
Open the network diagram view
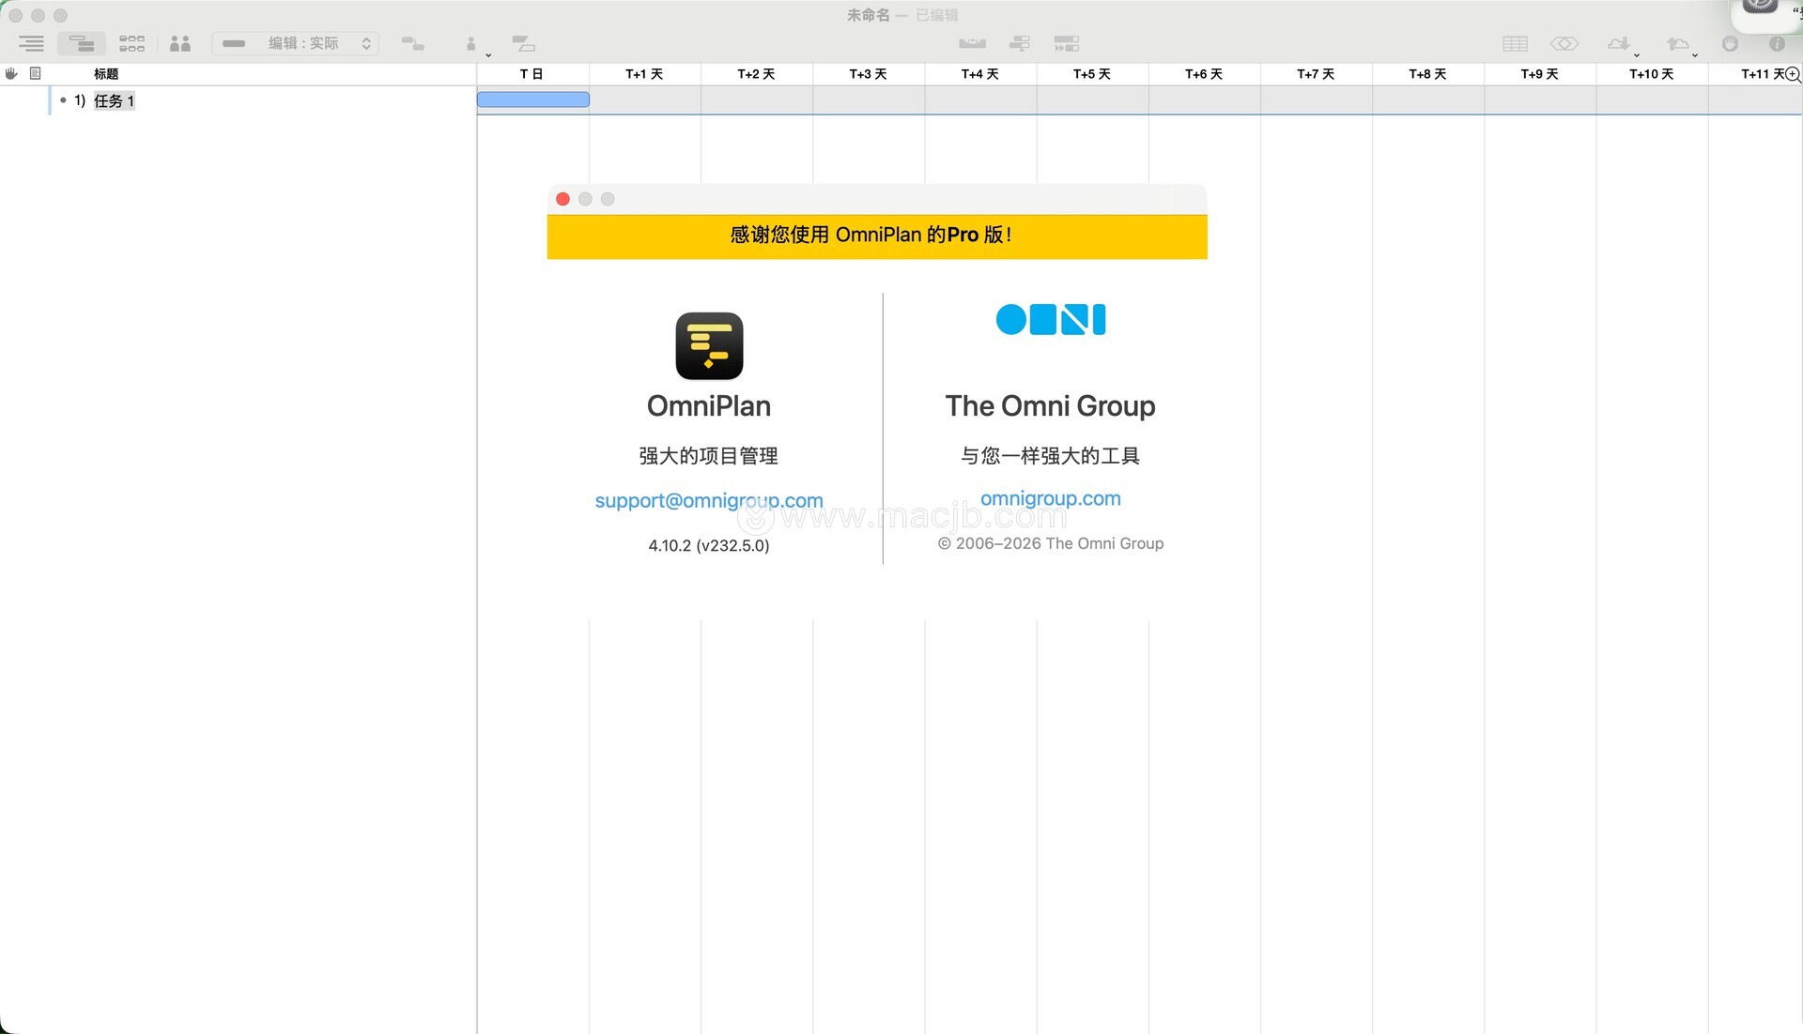pos(131,43)
